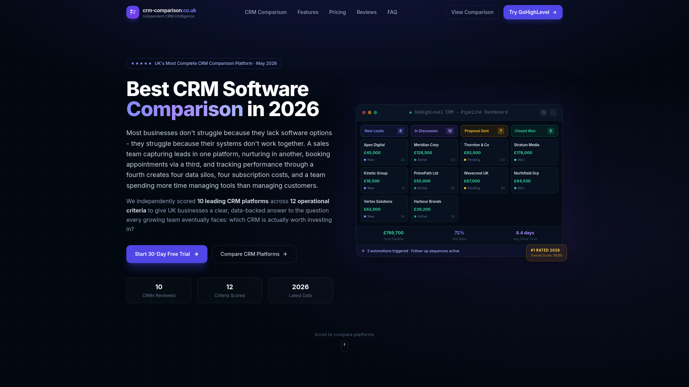Select the Proposal Sent column header
This screenshot has height=387, width=689.
pyautogui.click(x=484, y=131)
